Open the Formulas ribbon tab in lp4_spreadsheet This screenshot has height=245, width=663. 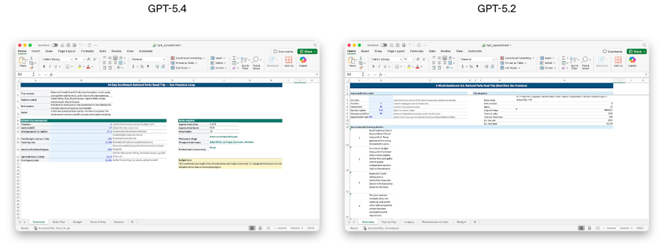(87, 51)
